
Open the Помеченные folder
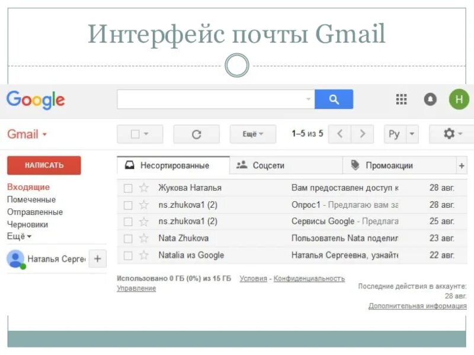pyautogui.click(x=31, y=199)
